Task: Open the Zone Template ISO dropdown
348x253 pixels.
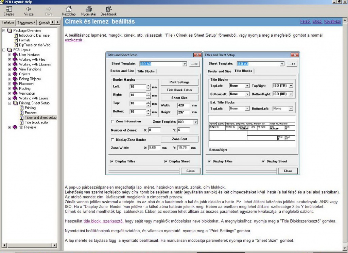Action: tap(195, 122)
